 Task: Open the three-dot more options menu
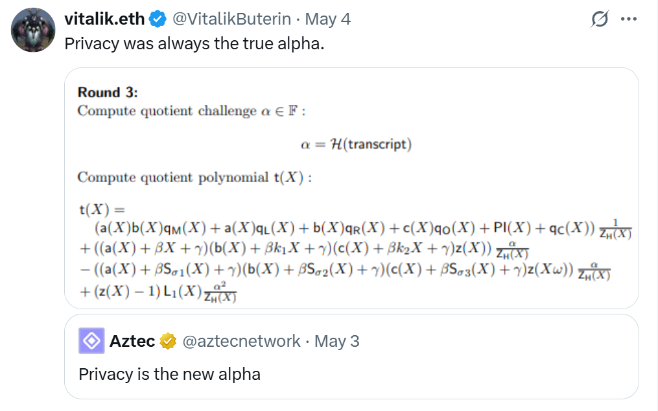coord(629,19)
